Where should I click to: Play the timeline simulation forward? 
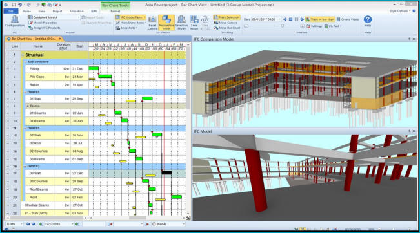[x=302, y=19]
